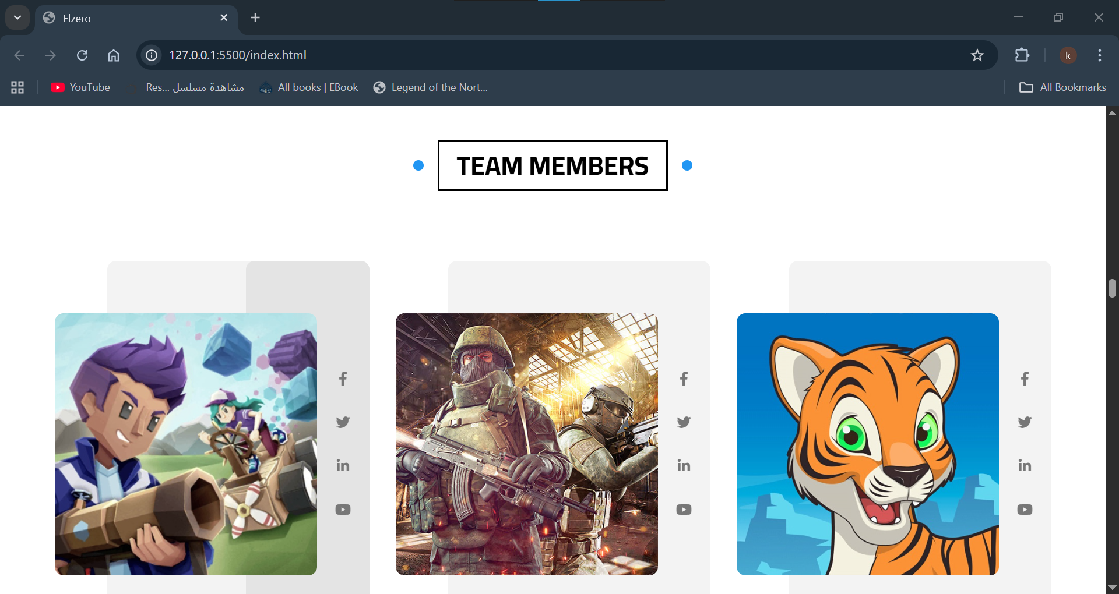
Task: Open the All Bookmarks folder
Action: [1062, 87]
